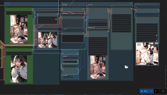Open the preview image with plush toys in the right group
Viewport: 167px width, 95px height.
147,54
